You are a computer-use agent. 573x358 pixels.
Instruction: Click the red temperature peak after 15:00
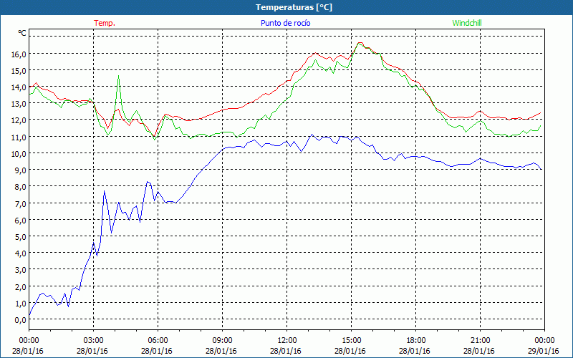(x=360, y=43)
